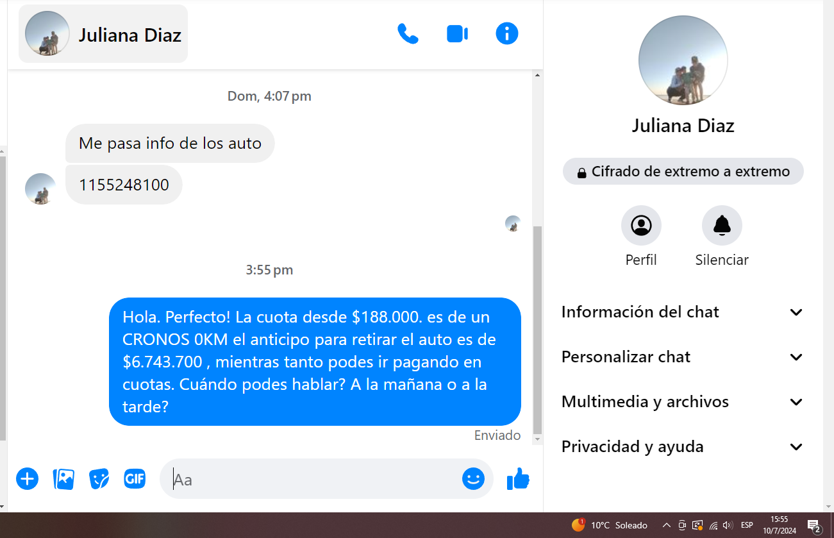Open more actions with the plus icon
This screenshot has height=538, width=834.
tap(27, 478)
